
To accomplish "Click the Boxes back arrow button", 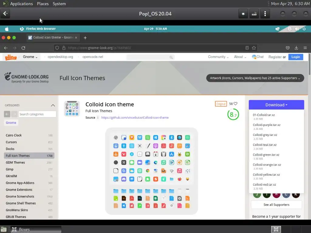I will tap(5, 14).
